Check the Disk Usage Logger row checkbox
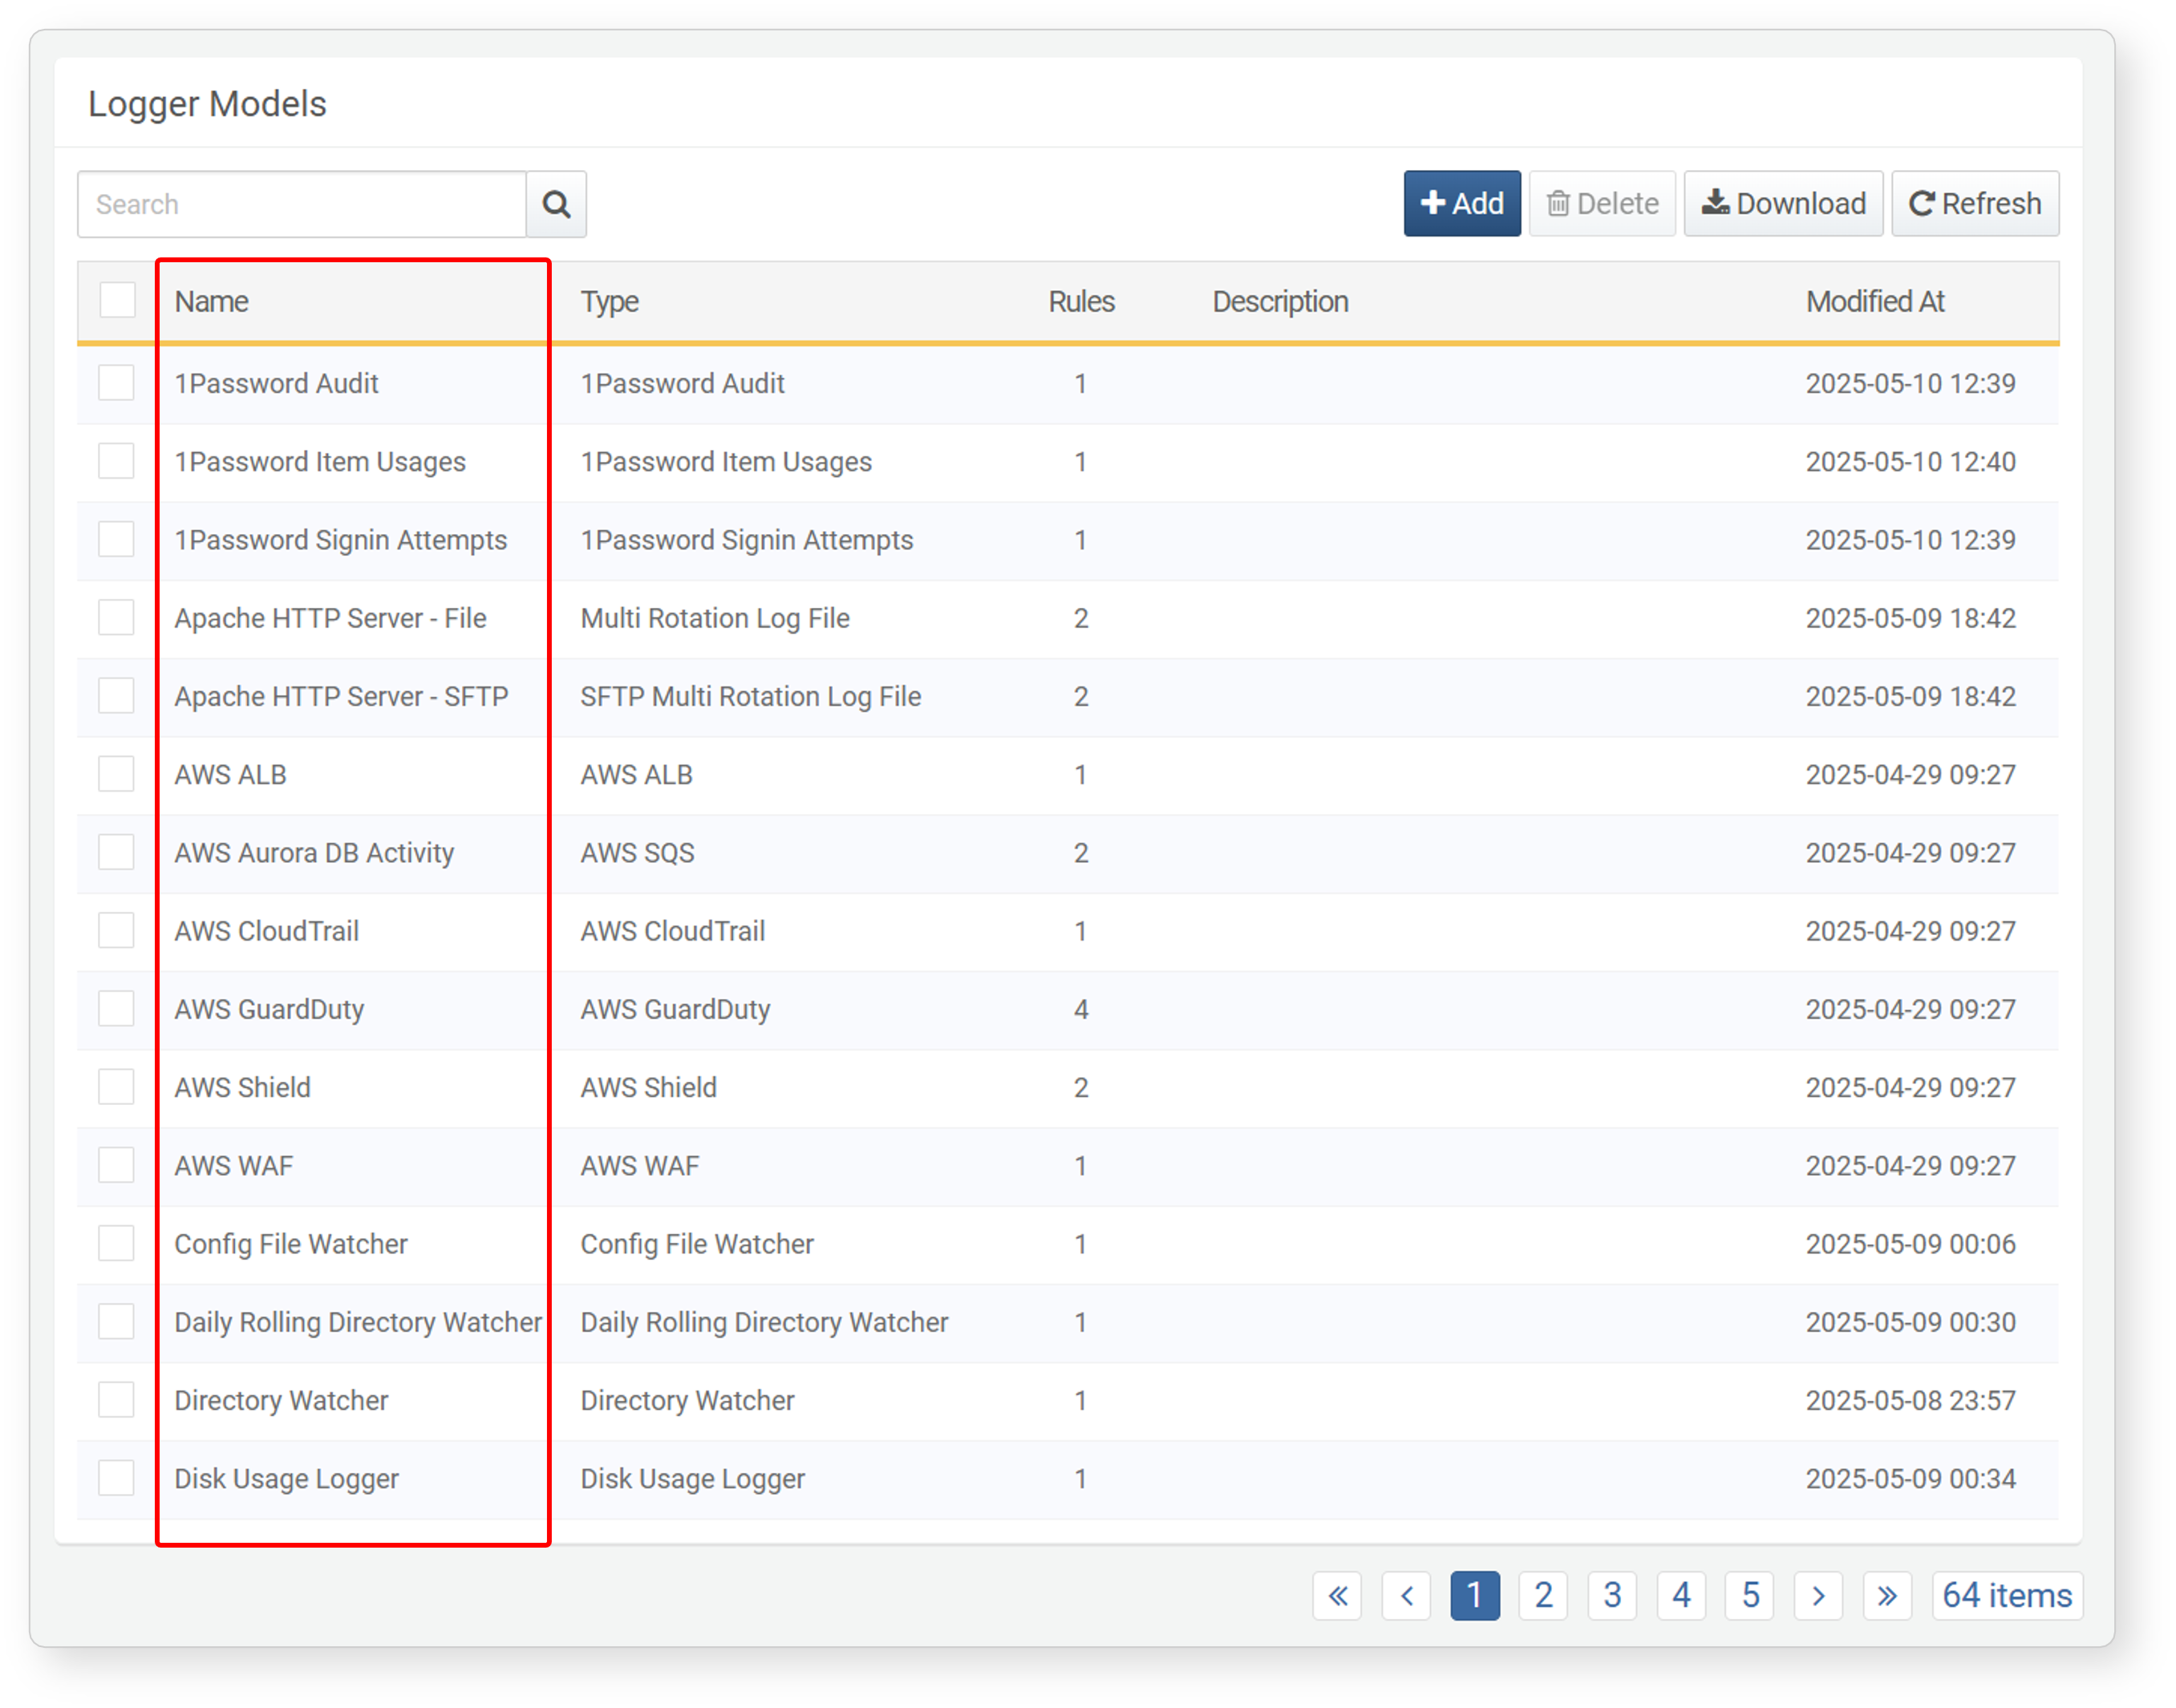 (117, 1478)
